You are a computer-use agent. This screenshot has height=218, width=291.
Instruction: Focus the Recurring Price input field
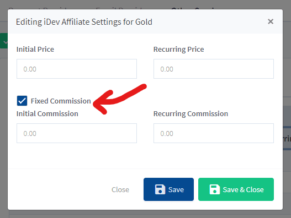click(x=214, y=69)
